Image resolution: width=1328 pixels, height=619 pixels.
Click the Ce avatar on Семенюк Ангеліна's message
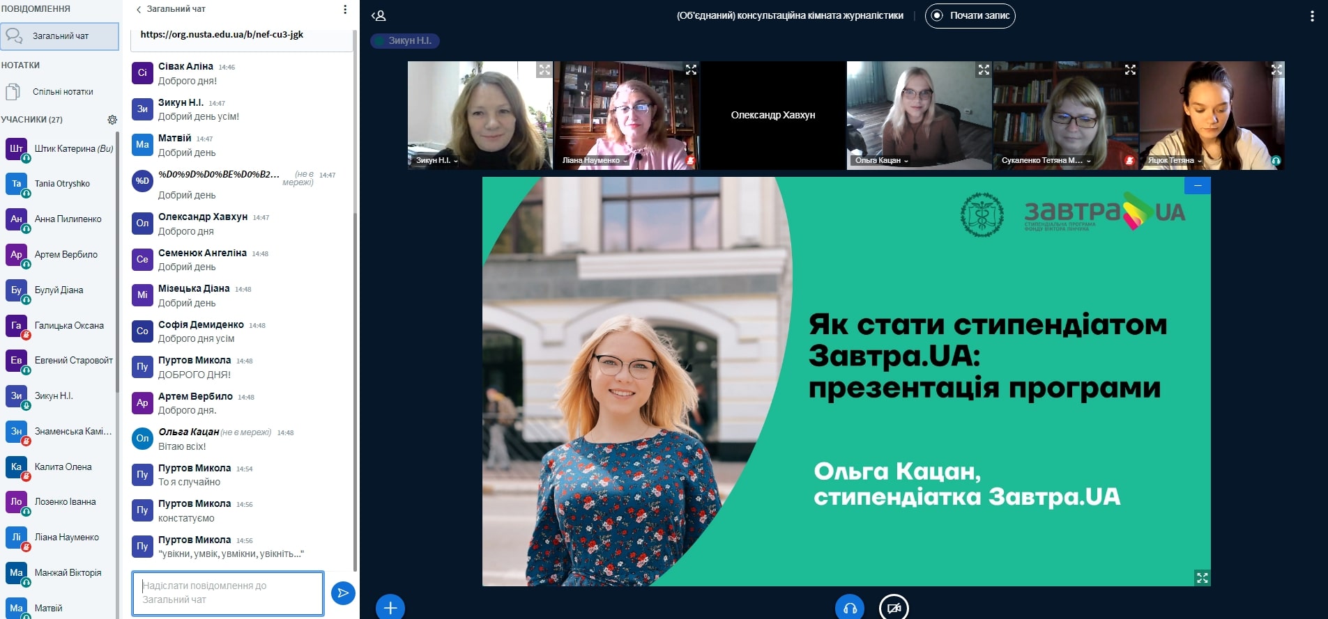tap(142, 259)
